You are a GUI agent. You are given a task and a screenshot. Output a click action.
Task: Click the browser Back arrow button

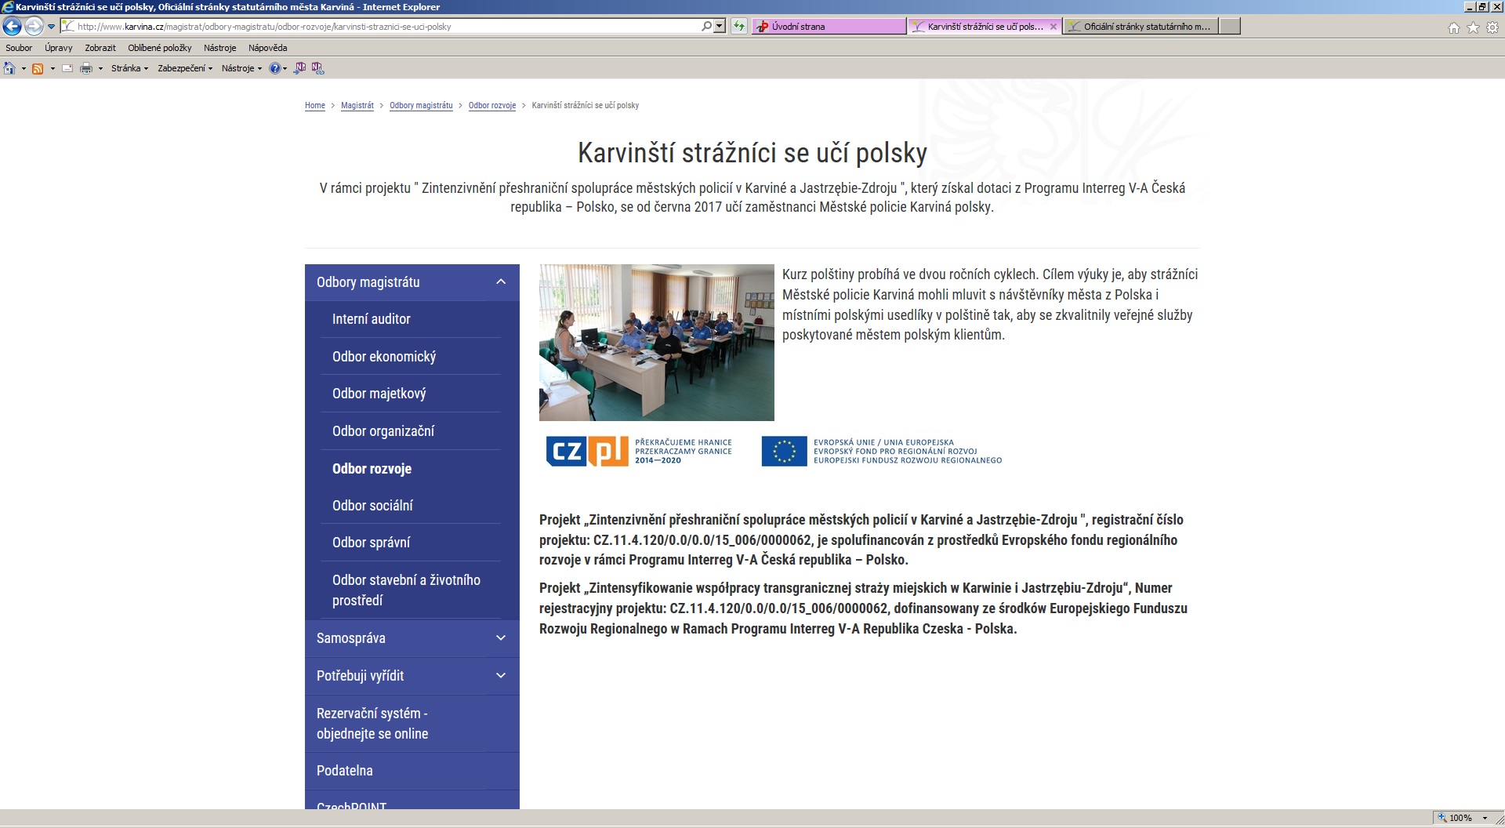[x=12, y=27]
